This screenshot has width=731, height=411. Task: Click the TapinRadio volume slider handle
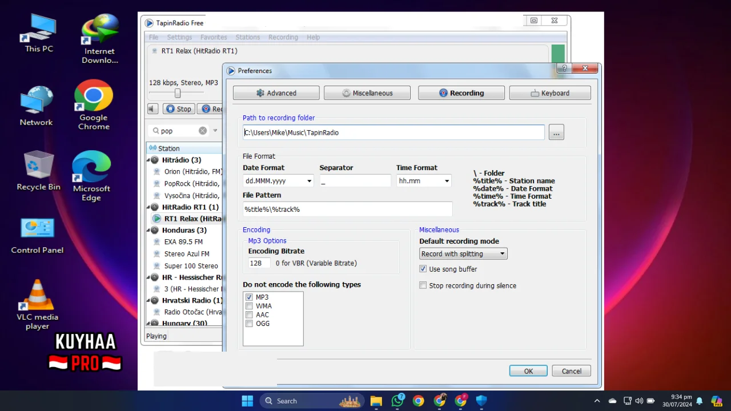pos(178,93)
